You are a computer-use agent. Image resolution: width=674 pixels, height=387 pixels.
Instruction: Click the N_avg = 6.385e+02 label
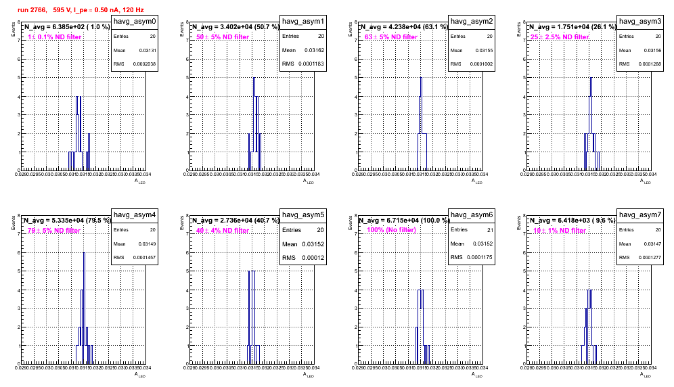(x=66, y=26)
